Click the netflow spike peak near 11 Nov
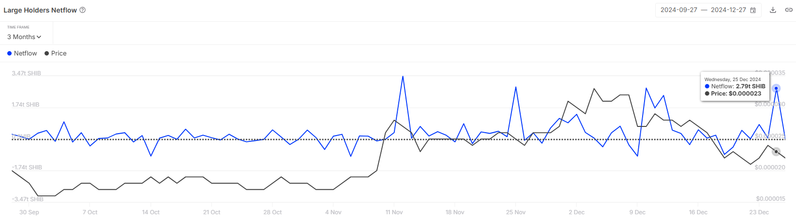The width and height of the screenshot is (796, 221). (403, 76)
